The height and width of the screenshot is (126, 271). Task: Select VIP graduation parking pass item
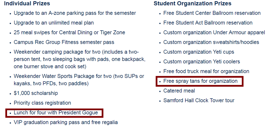(x=66, y=122)
